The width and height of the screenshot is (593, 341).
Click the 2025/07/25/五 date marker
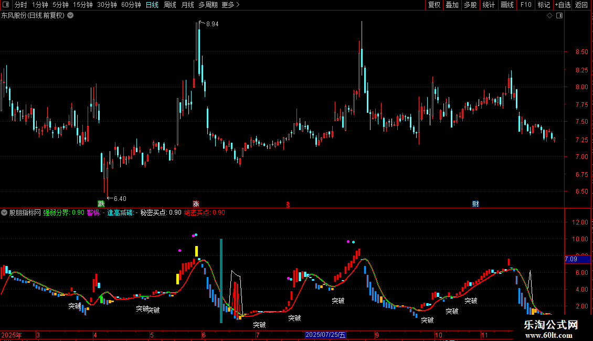325,335
